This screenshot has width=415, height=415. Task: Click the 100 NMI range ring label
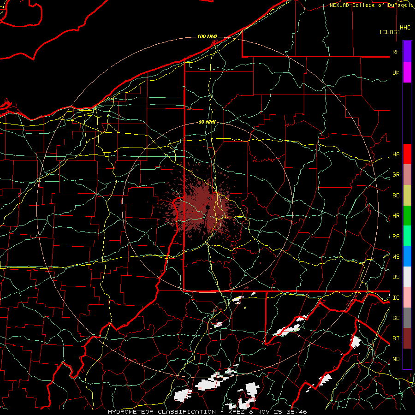[207, 36]
